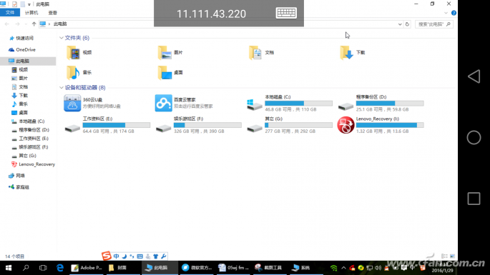Open the 计算机 ribbon tab
490x275 pixels.
point(31,13)
